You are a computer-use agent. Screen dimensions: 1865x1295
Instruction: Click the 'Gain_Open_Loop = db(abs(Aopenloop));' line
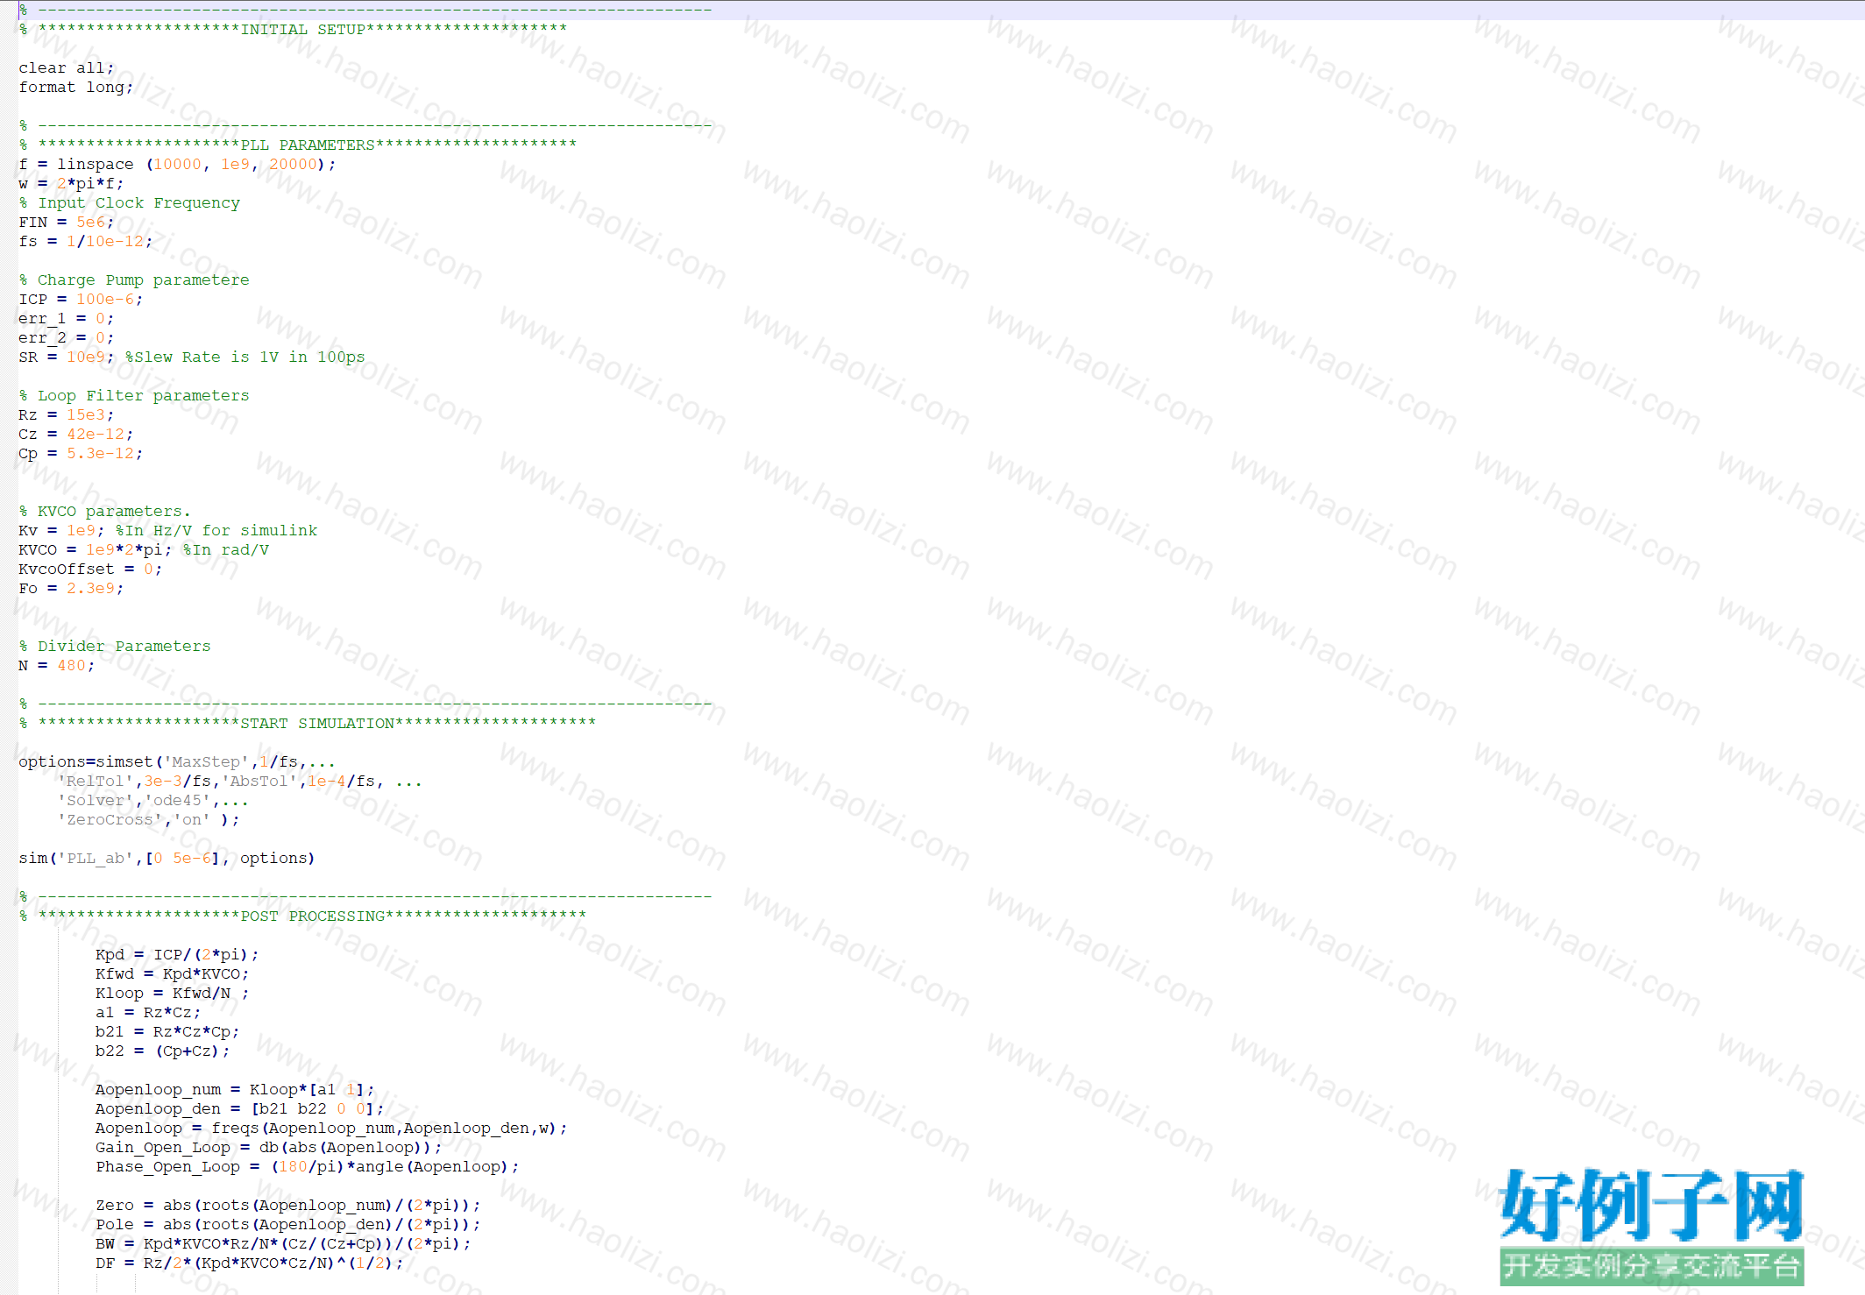(x=268, y=1147)
